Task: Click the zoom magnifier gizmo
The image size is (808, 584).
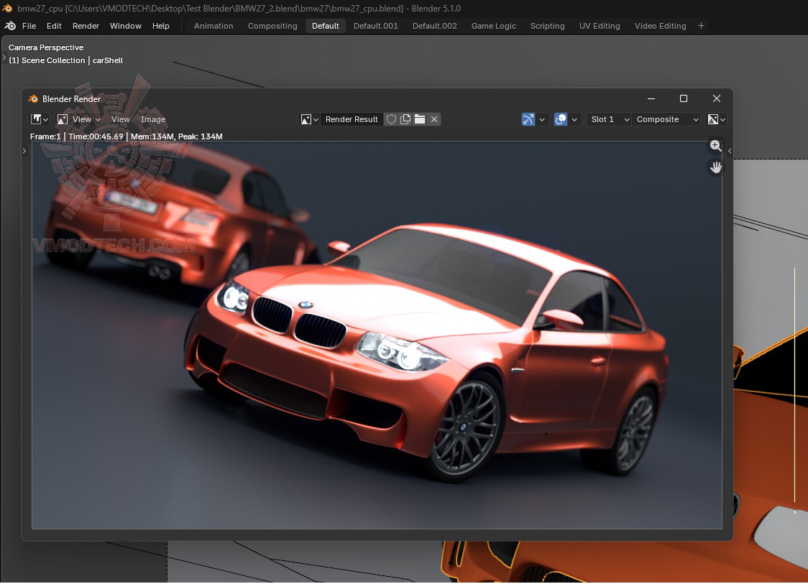Action: click(x=716, y=146)
